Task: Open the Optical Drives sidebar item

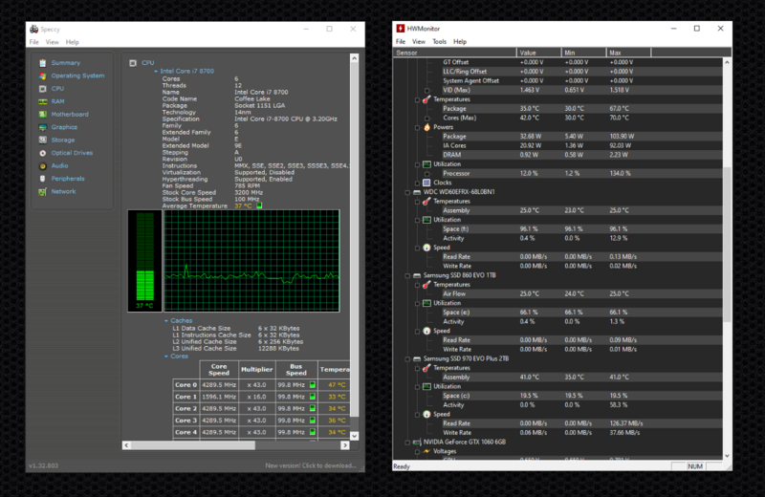Action: click(71, 153)
